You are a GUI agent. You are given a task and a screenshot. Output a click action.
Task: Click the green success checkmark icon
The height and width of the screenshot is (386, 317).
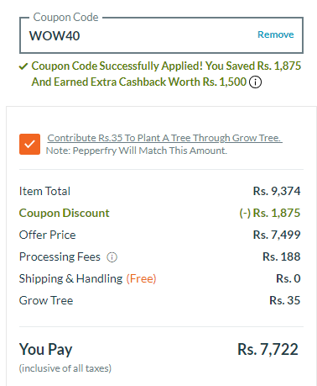(x=23, y=66)
